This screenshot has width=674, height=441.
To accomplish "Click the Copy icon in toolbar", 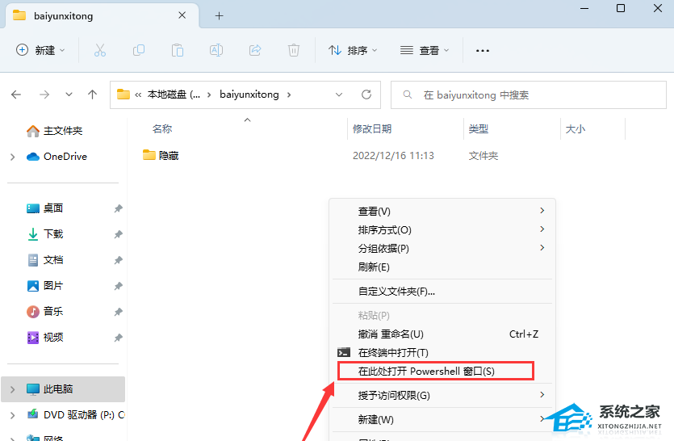I will [x=139, y=50].
